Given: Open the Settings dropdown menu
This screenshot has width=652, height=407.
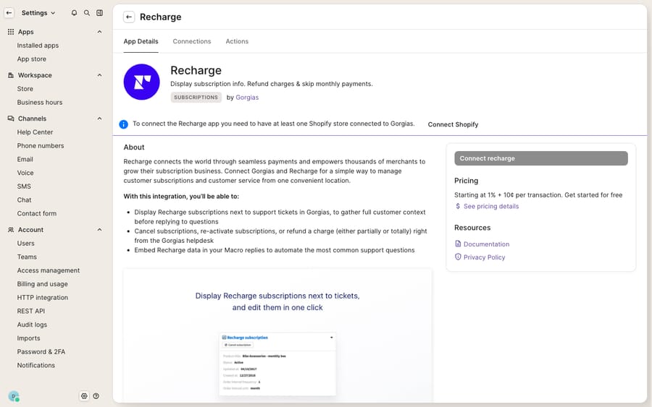Looking at the screenshot, I should pos(38,13).
